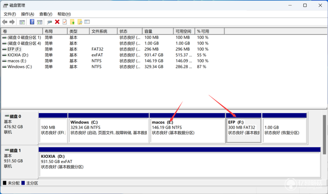This screenshot has height=194, width=328.
Task: Click the show/hide console tree icon
Action: tap(22, 22)
